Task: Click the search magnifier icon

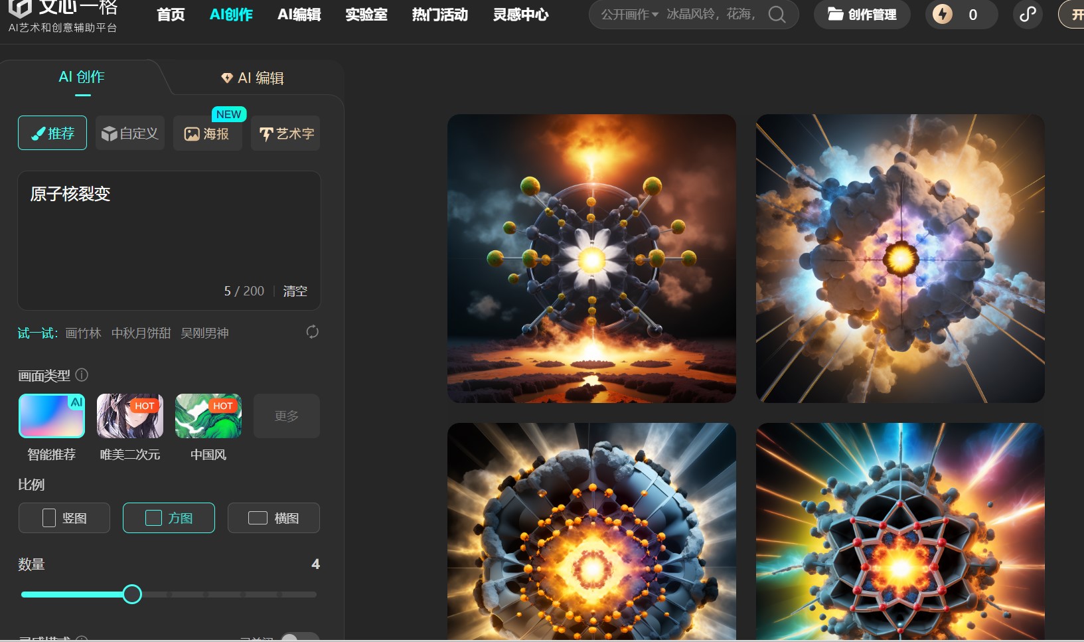Action: click(777, 14)
